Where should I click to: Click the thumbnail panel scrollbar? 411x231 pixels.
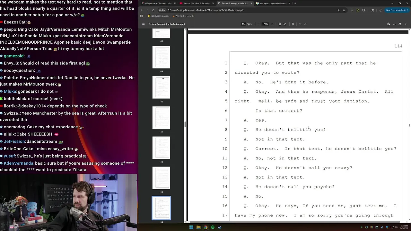pyautogui.click(x=185, y=124)
